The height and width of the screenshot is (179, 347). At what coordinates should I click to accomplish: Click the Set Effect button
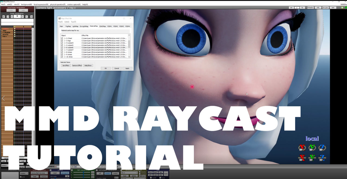click(x=66, y=65)
